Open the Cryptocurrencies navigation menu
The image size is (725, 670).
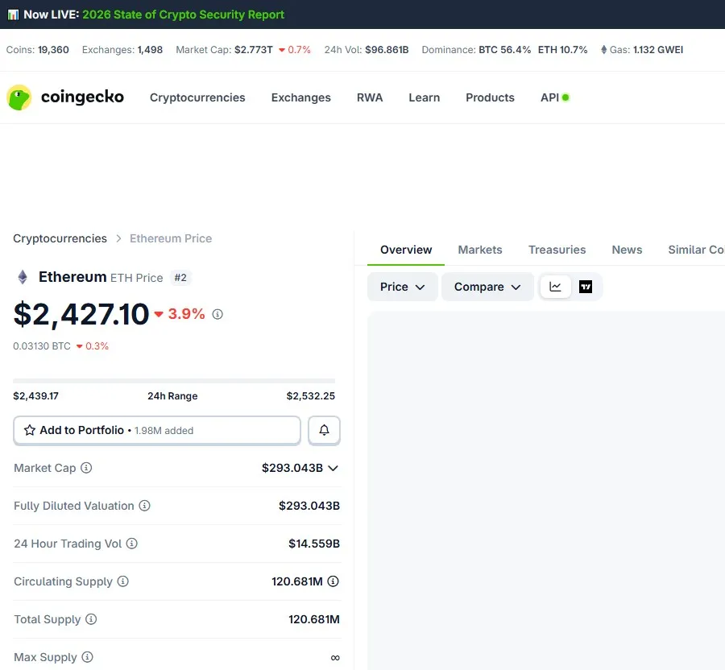point(197,97)
